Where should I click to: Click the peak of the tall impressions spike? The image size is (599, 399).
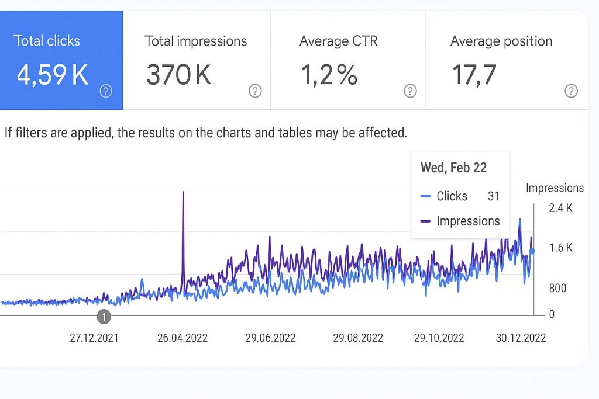[x=183, y=192]
